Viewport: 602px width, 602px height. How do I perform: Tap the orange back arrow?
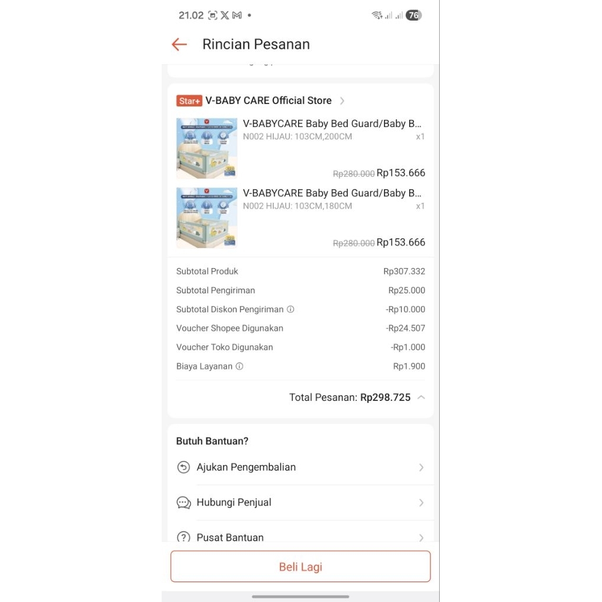[179, 45]
